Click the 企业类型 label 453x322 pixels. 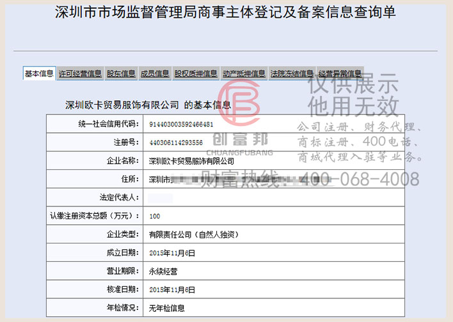(x=123, y=234)
